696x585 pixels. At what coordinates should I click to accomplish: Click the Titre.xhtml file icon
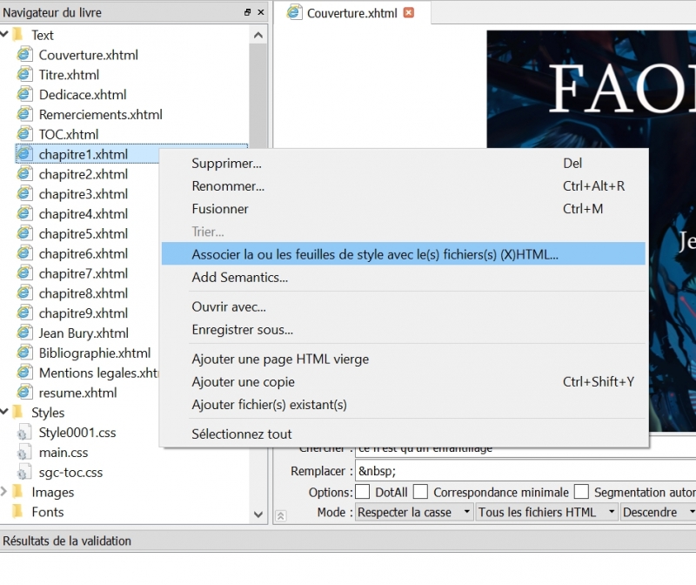(24, 75)
